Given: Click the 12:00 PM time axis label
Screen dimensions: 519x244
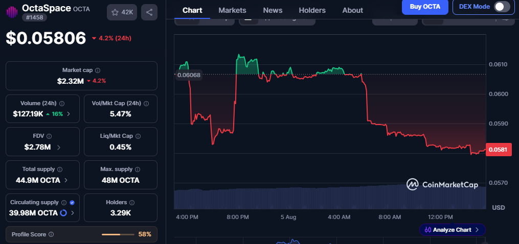Looking at the screenshot, I should click(440, 217).
